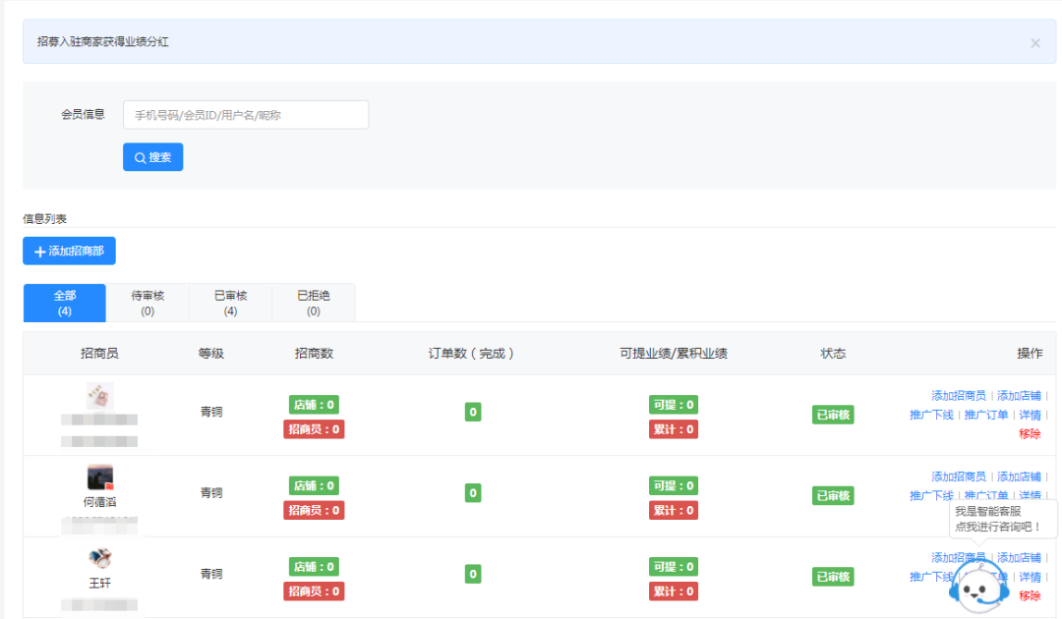This screenshot has height=619, width=1062.
Task: Click the smart service speech bubble
Action: [x=1003, y=519]
